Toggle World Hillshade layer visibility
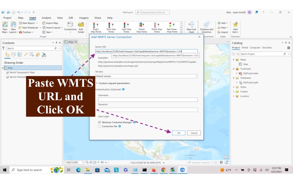The image size is (293, 183). [x=8, y=77]
